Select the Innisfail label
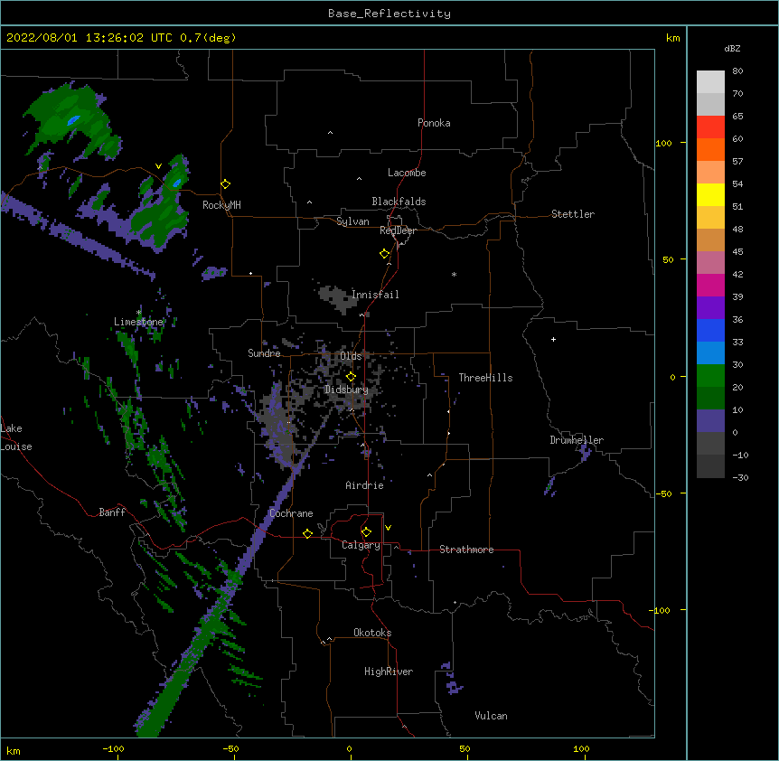The width and height of the screenshot is (779, 761). 375,295
